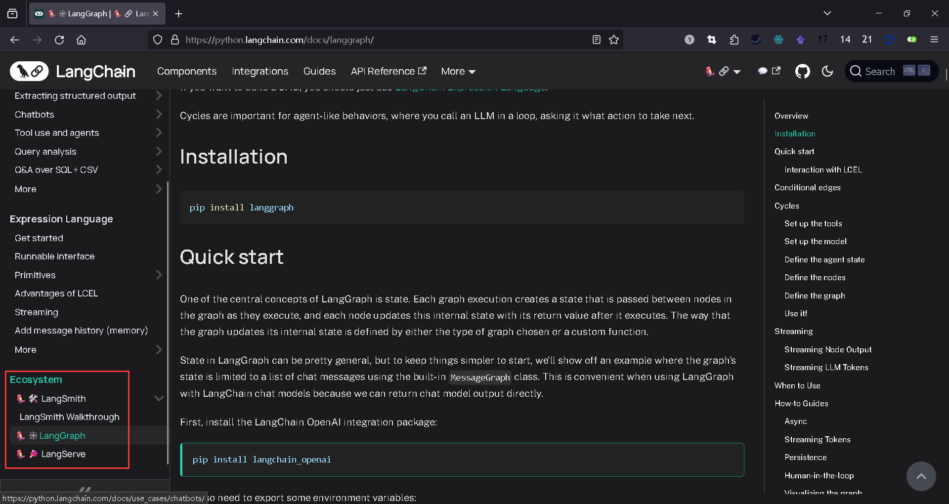
Task: Open the parrot-chain ecosystem dropdown
Action: (x=723, y=72)
